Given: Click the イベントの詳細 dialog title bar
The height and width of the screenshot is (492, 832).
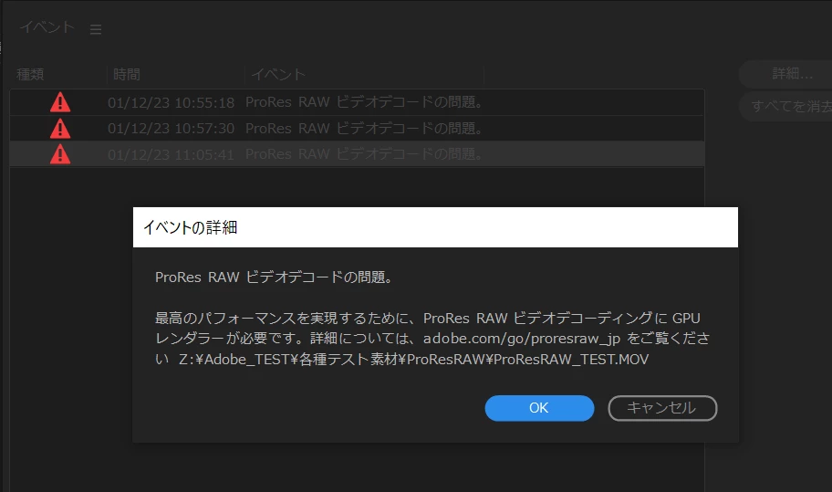Looking at the screenshot, I should 435,227.
